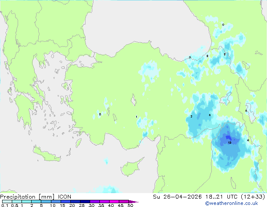Click the "ICON" model name label

click(64, 197)
